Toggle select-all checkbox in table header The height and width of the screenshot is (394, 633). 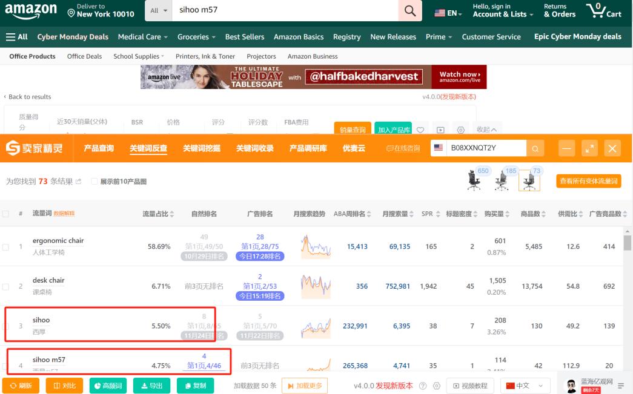[x=5, y=214]
